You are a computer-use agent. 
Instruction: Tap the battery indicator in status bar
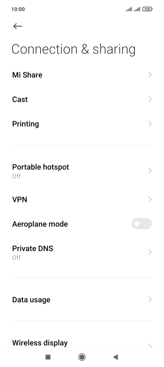pyautogui.click(x=147, y=9)
